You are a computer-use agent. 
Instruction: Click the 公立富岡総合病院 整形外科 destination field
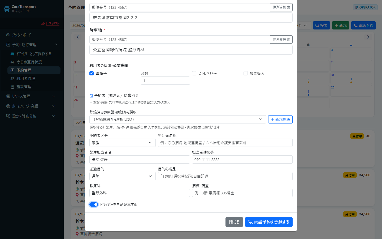(191, 50)
